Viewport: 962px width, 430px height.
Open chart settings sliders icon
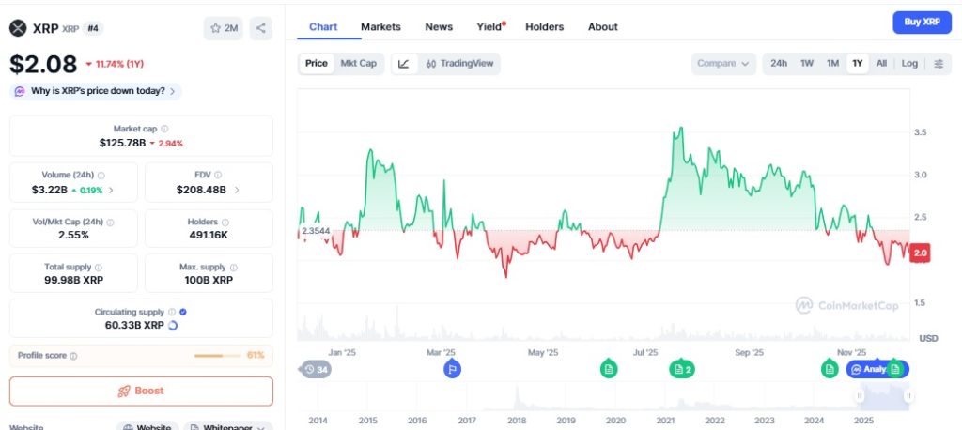tap(939, 64)
